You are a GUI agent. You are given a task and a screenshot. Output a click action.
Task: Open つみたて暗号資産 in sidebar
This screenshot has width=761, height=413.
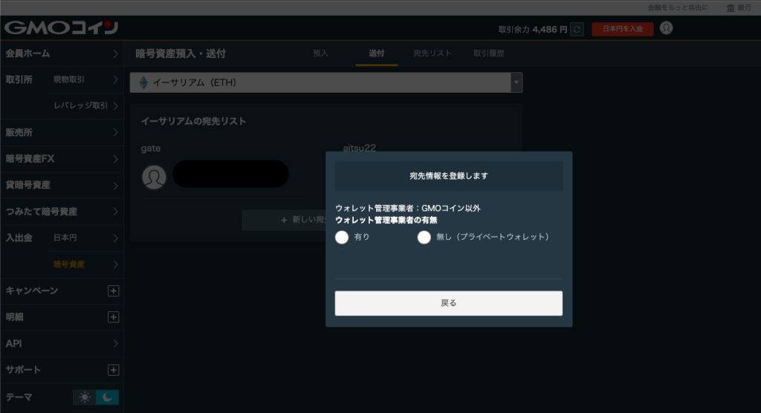point(62,212)
